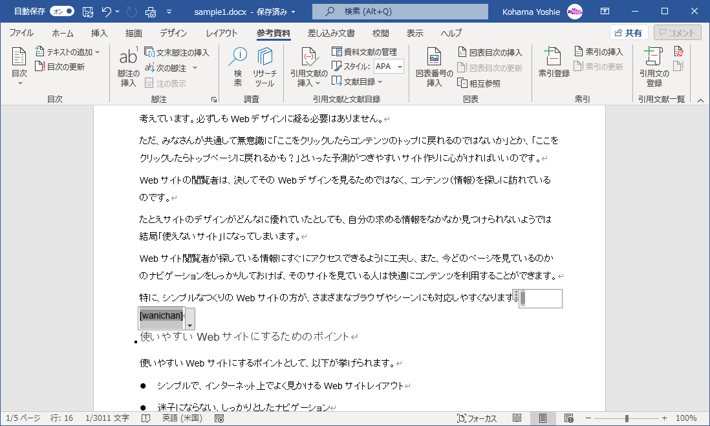
Task: Click the Redo icon in title bar
Action: [x=132, y=12]
